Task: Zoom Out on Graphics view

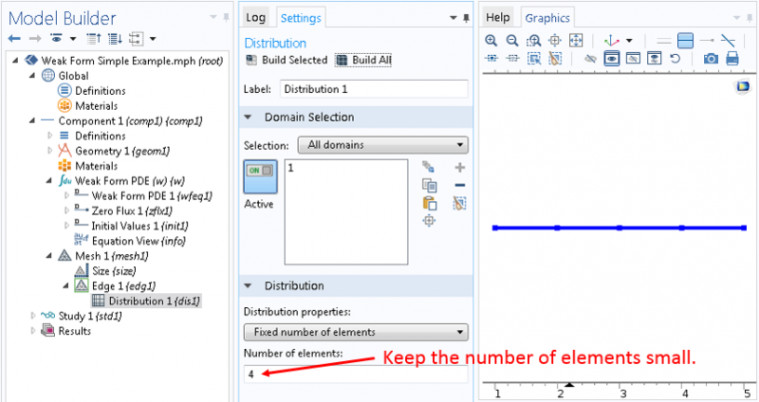Action: 512,41
